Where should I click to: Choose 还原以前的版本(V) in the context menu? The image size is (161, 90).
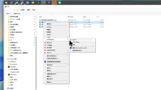[52, 58]
